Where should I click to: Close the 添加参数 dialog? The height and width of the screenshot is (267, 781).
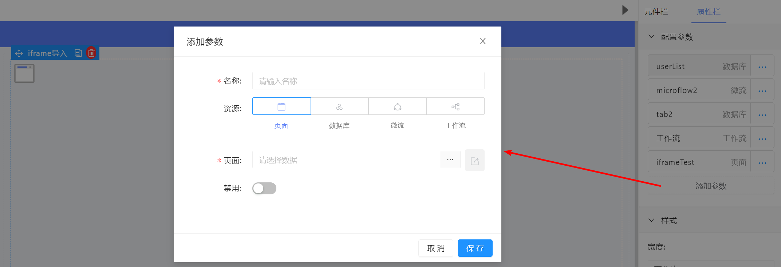482,41
